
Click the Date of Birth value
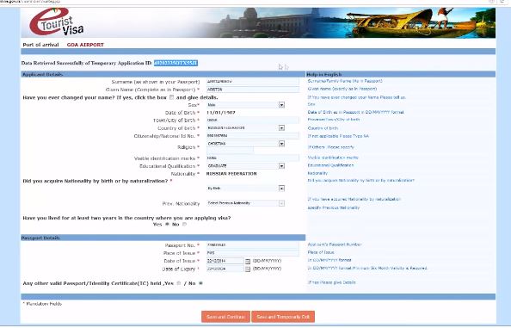click(x=220, y=113)
